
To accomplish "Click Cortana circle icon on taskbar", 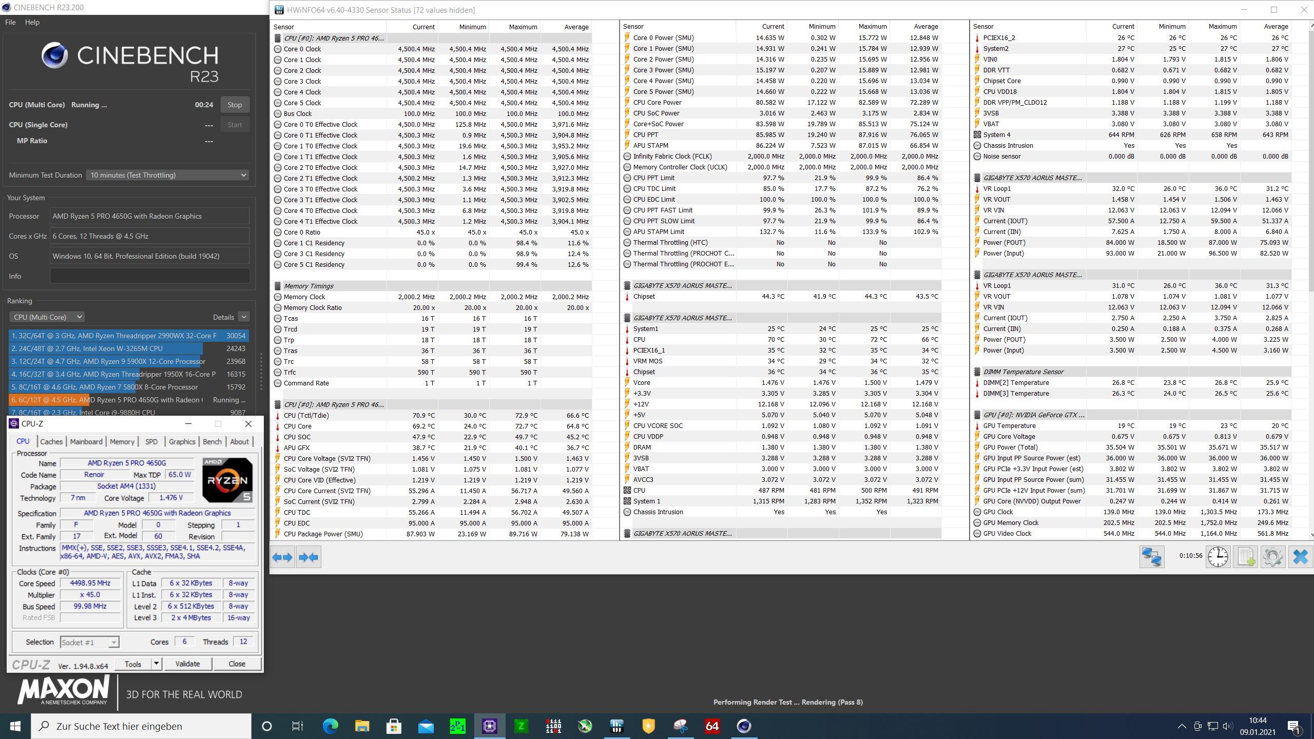I will click(x=266, y=726).
